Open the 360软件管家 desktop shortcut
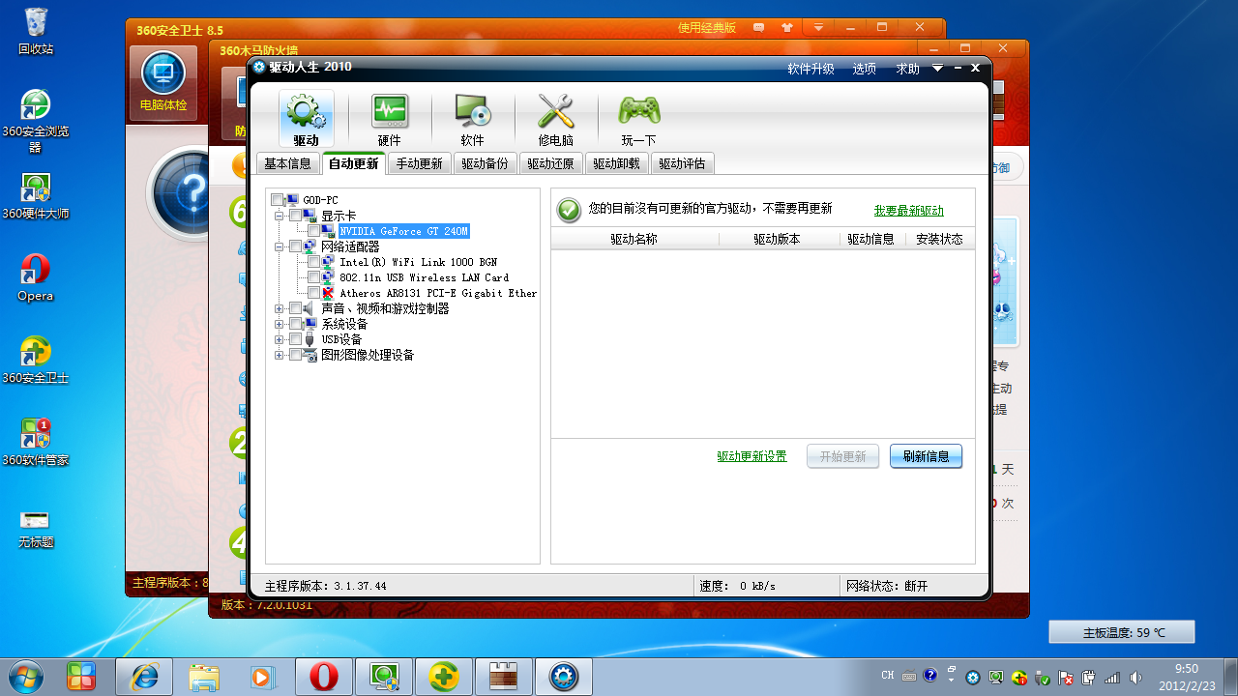The height and width of the screenshot is (696, 1238). pyautogui.click(x=36, y=443)
